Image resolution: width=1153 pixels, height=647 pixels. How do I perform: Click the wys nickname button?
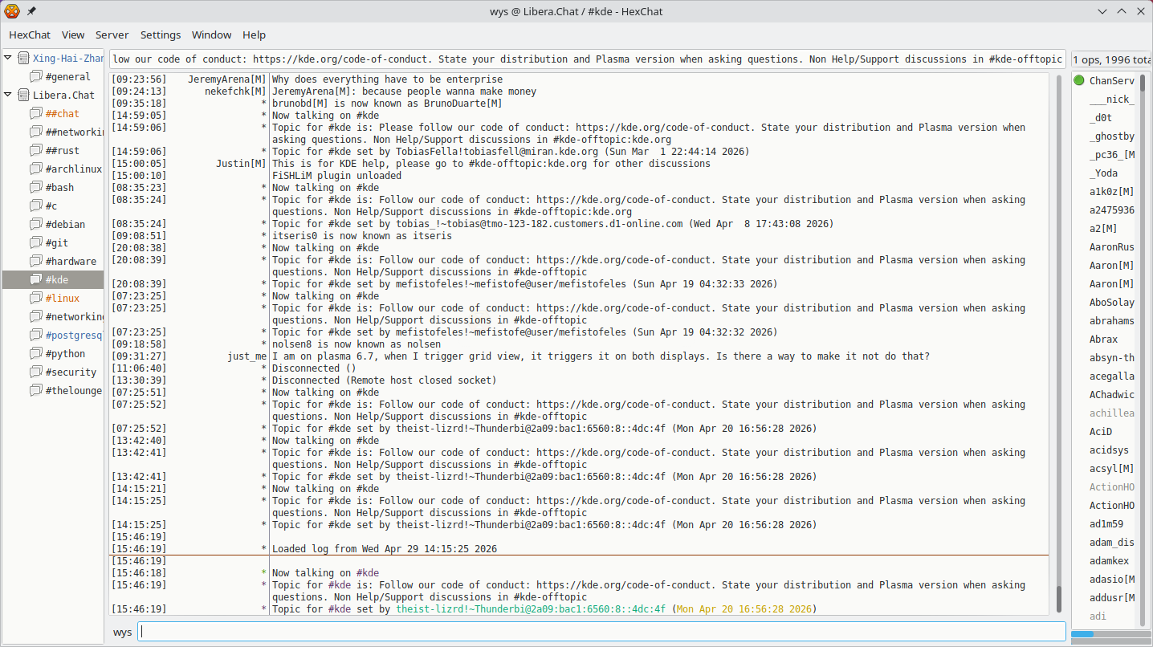coord(122,633)
